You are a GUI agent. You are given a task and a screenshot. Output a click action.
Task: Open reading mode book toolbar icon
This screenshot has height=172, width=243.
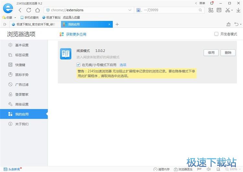point(219,10)
